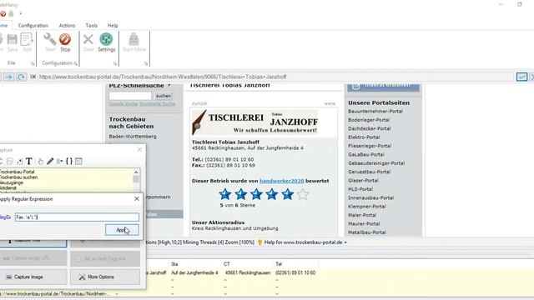Click the Start configuration wrench icon
This screenshot has width=534, height=300.
coord(50,39)
